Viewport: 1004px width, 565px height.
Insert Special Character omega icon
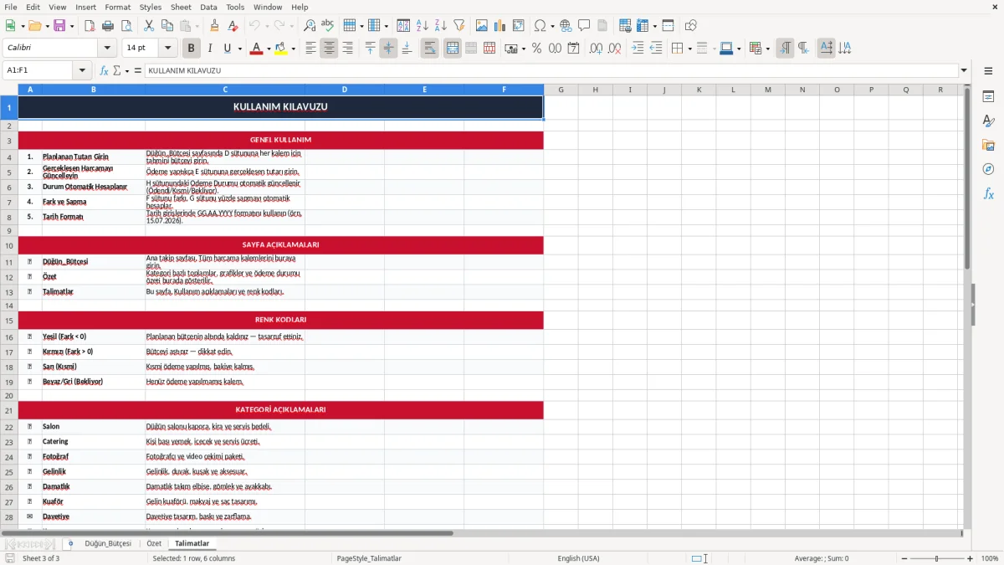coord(540,26)
